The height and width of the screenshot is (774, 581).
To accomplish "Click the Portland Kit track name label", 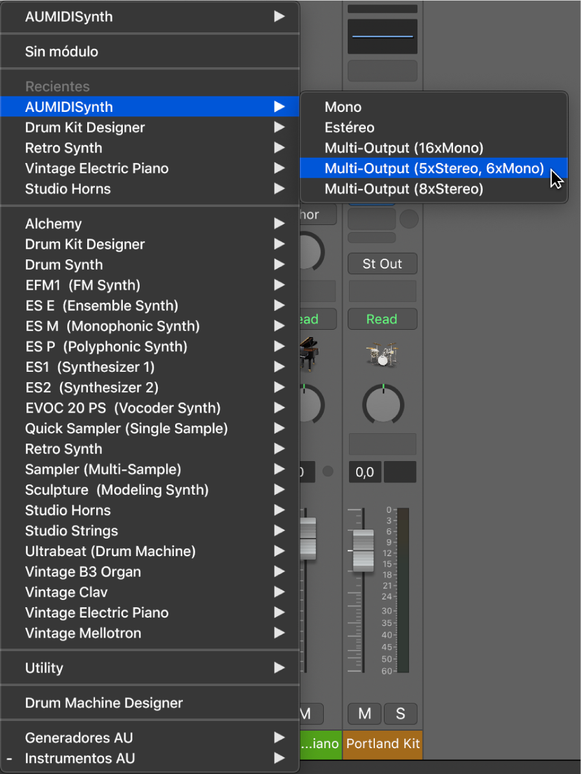I will 383,744.
